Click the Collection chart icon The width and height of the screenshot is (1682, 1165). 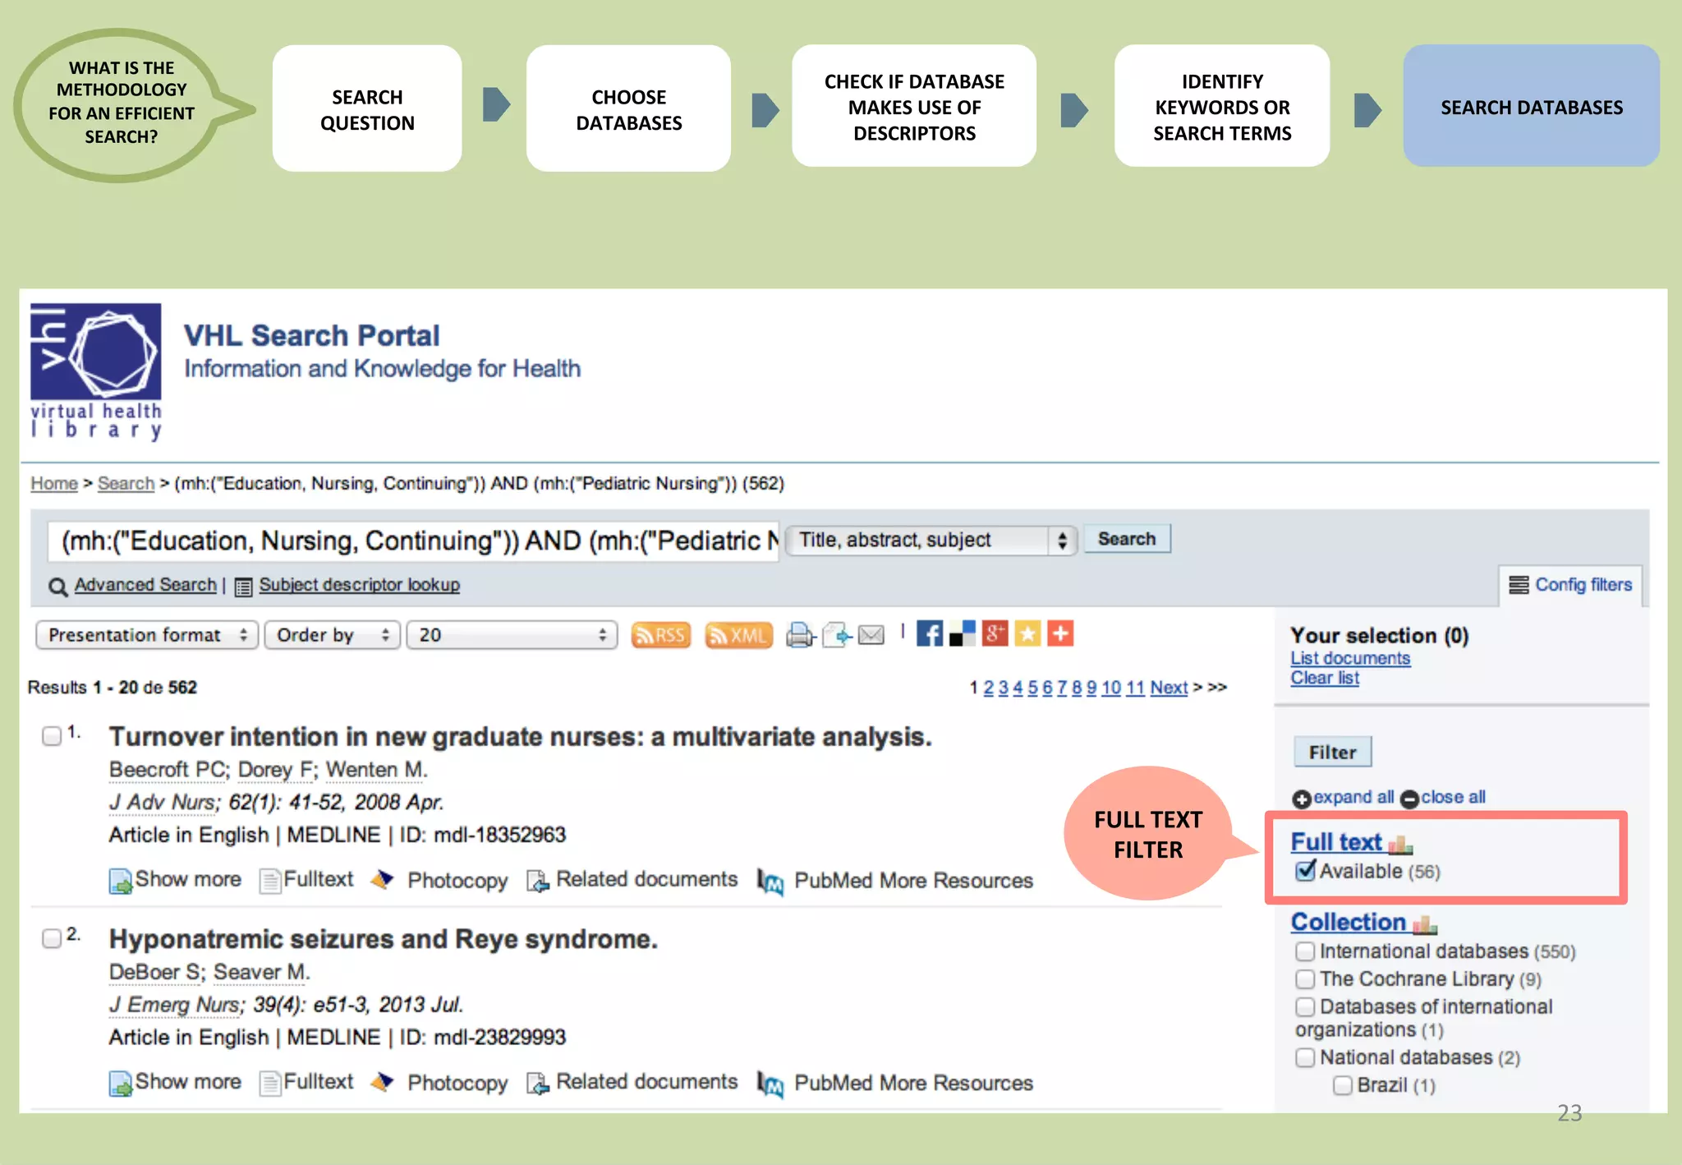point(1425,924)
